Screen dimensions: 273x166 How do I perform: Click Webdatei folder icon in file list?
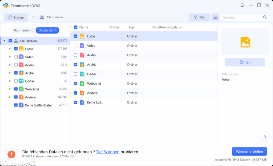(82, 84)
